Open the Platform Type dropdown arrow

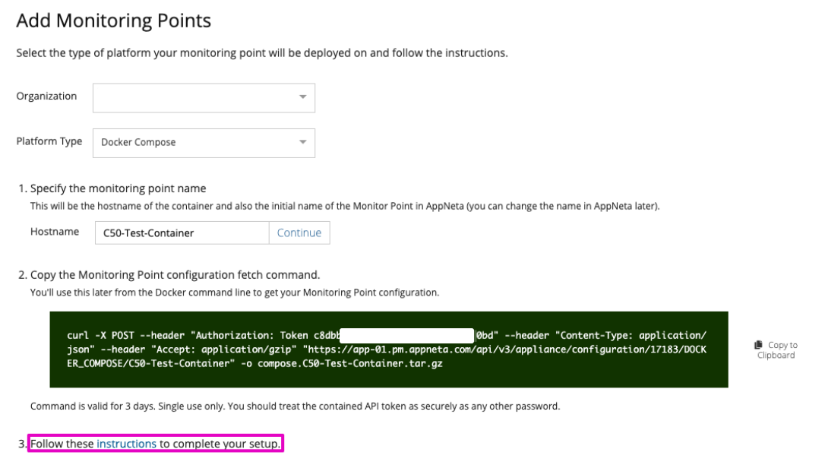tap(302, 142)
